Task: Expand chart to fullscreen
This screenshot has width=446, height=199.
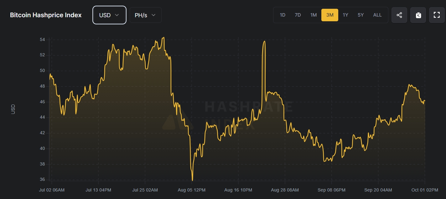Action: click(x=437, y=15)
